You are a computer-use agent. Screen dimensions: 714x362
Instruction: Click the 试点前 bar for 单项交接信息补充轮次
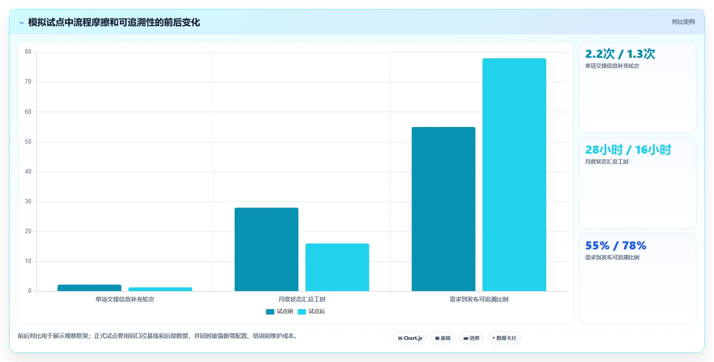click(90, 288)
